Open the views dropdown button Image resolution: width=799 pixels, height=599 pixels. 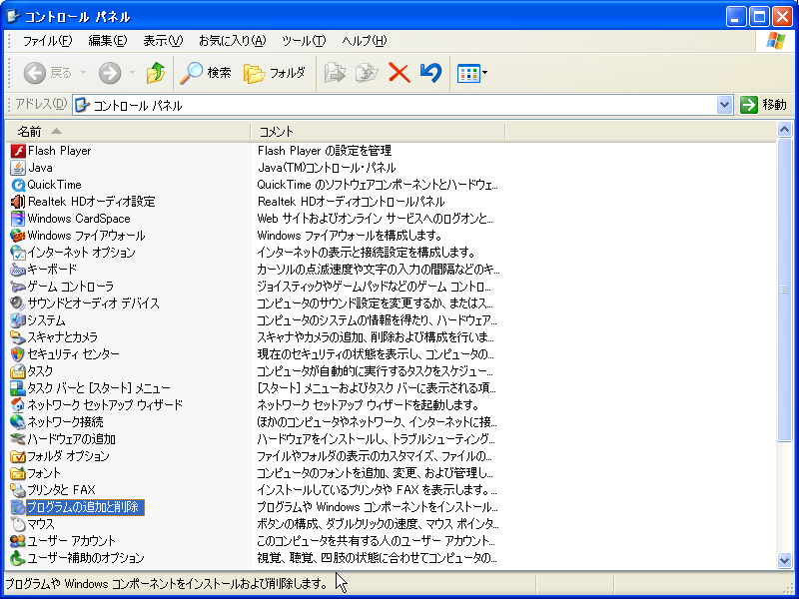471,73
